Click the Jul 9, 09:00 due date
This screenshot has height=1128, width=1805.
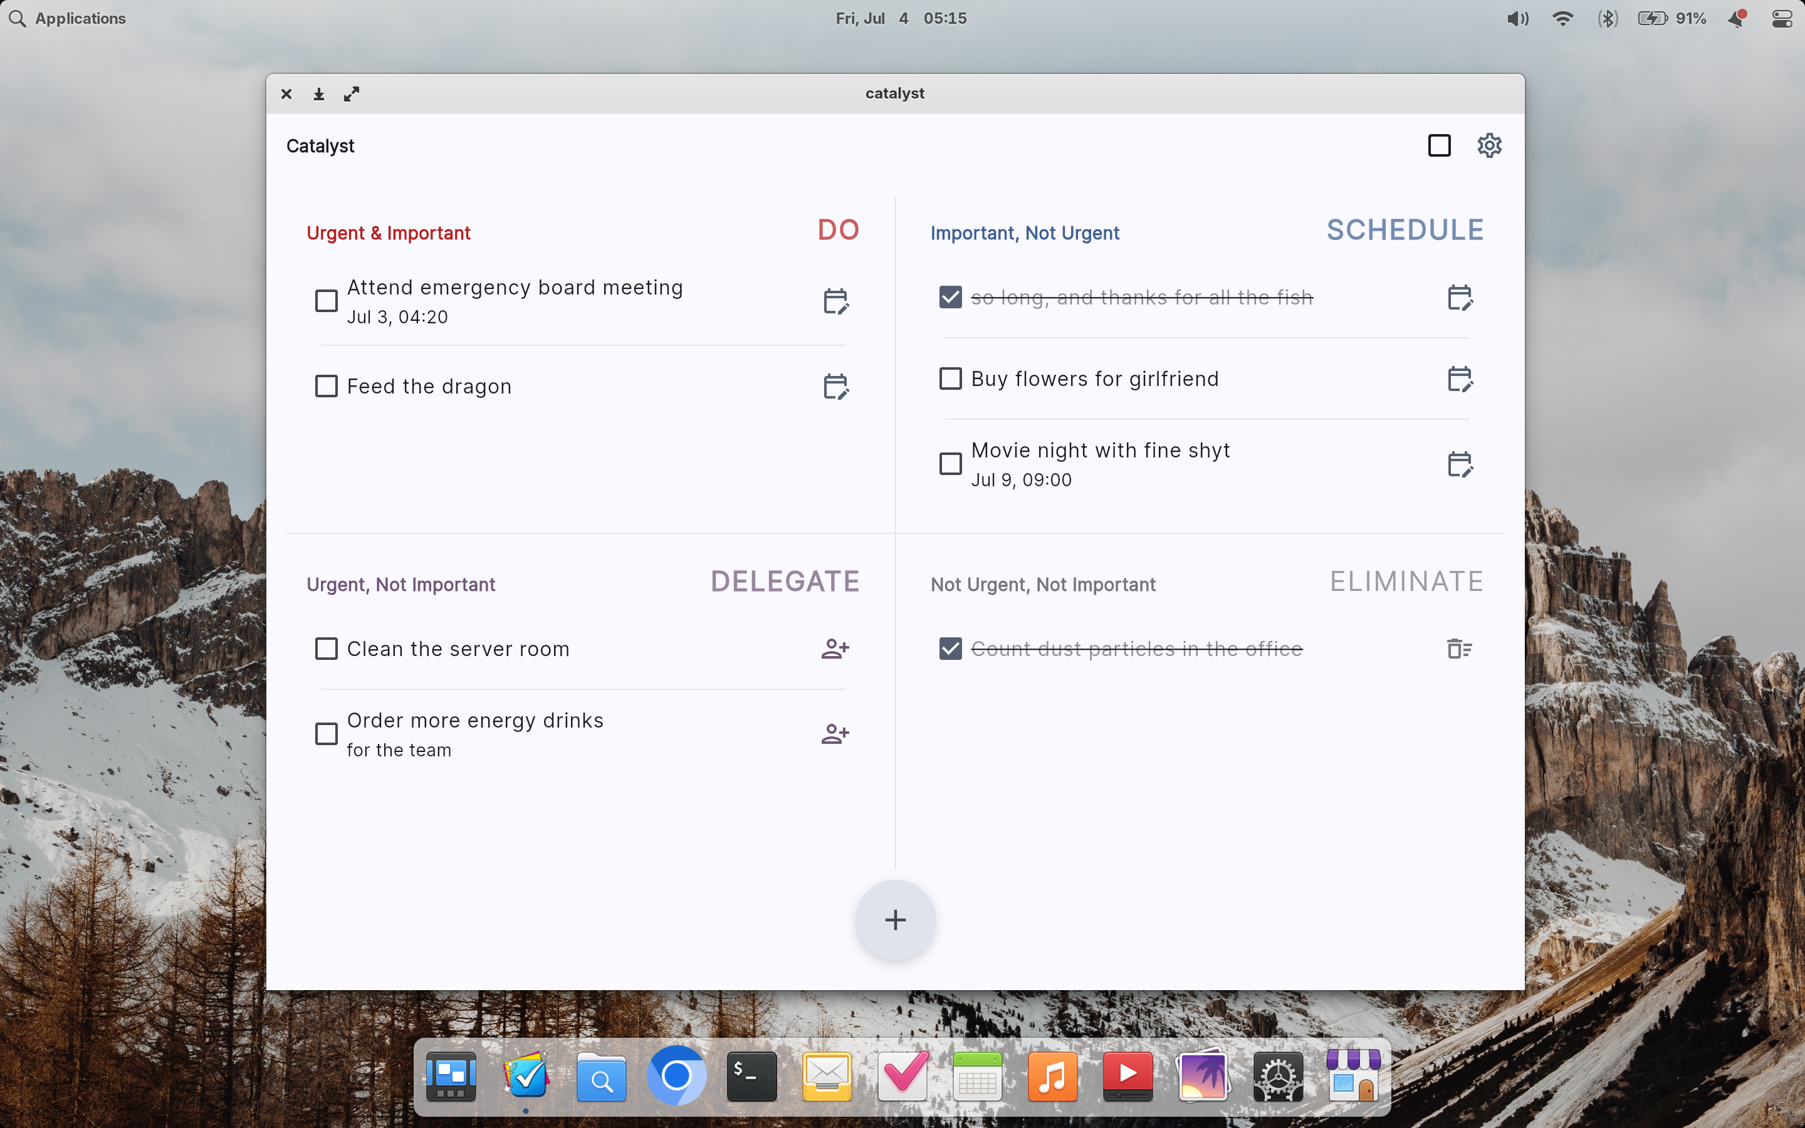(x=1021, y=481)
